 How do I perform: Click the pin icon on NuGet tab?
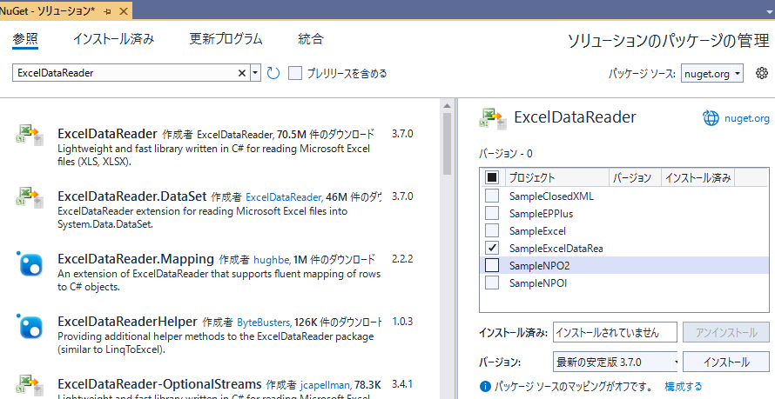107,10
